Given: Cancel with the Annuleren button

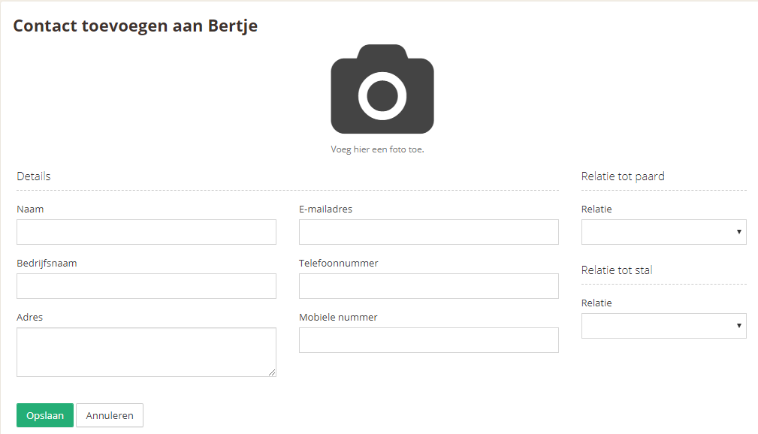Looking at the screenshot, I should 110,415.
